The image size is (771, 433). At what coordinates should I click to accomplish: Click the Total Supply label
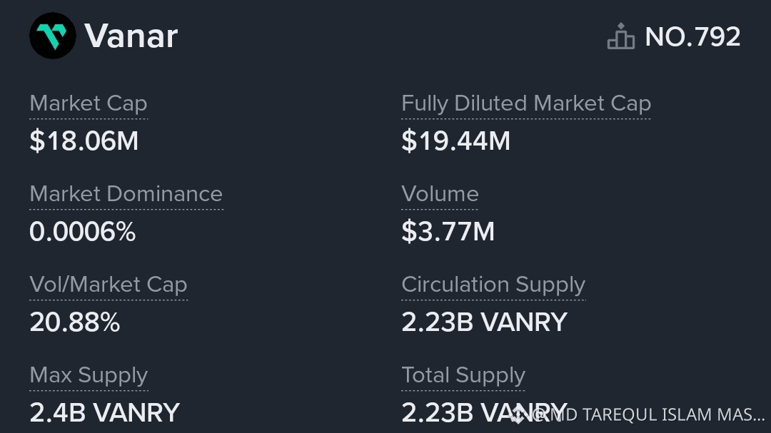[x=463, y=375]
